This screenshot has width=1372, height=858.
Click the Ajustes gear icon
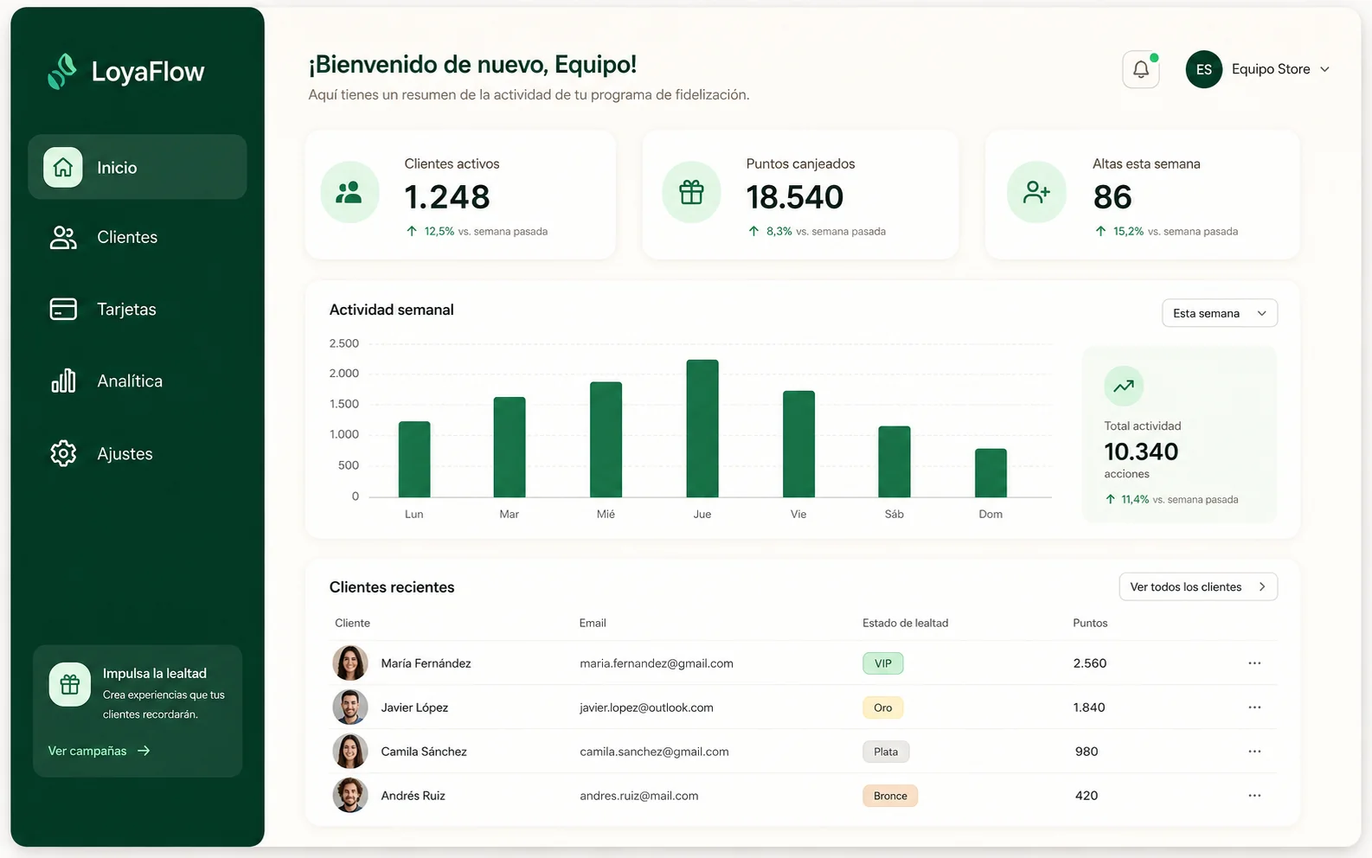63,453
